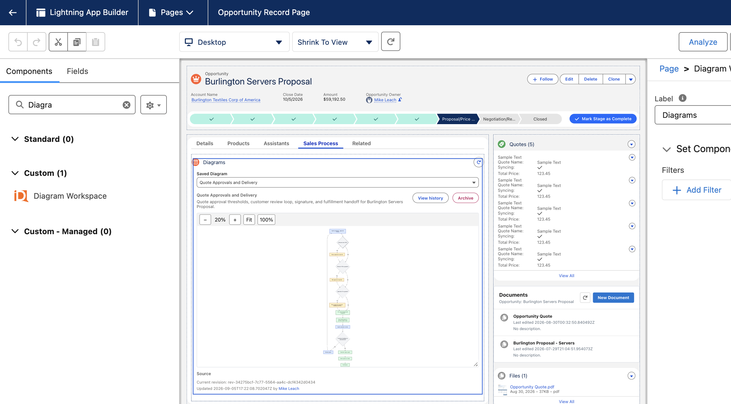Select the Closed stage in path
This screenshot has width=731, height=404.
[x=540, y=119]
